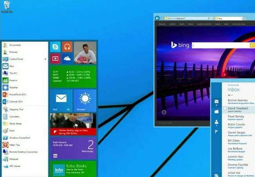Open Robin Counts Project update email
This screenshot has width=255, height=177.
[x=239, y=125]
